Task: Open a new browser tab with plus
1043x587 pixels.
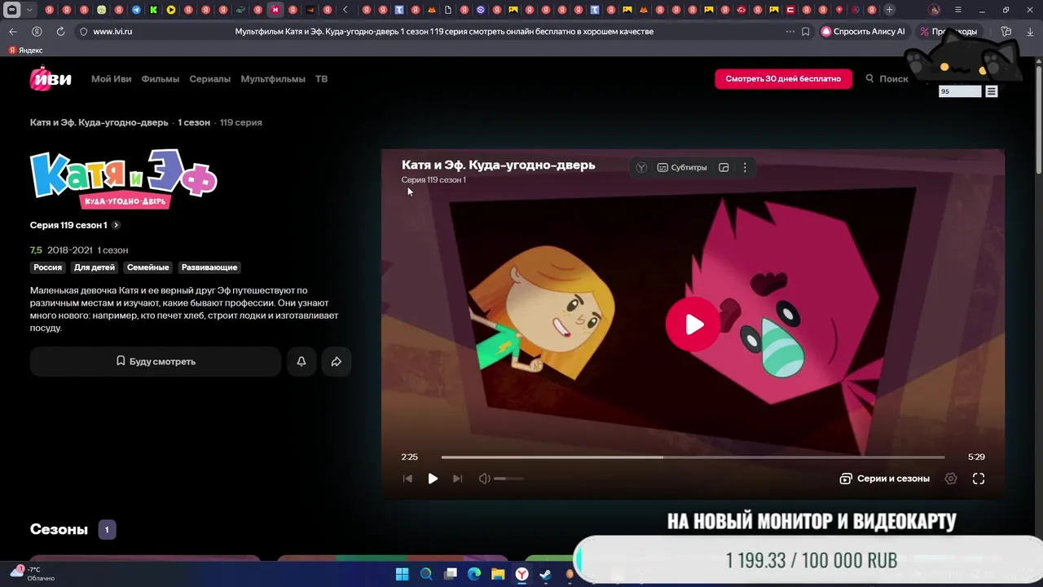Action: (889, 10)
